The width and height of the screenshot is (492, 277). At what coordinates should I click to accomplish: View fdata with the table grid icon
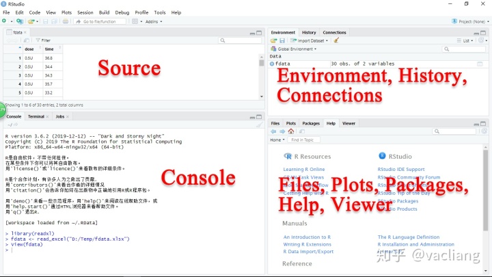480,64
